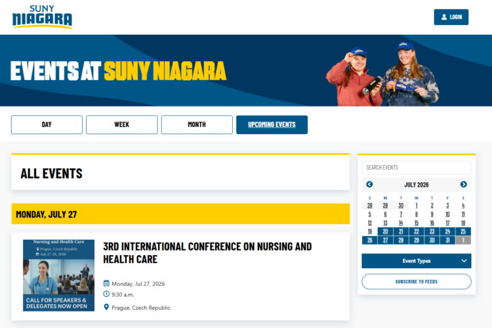The image size is (492, 328).
Task: Select July 19 in the calendar
Action: pos(369,231)
